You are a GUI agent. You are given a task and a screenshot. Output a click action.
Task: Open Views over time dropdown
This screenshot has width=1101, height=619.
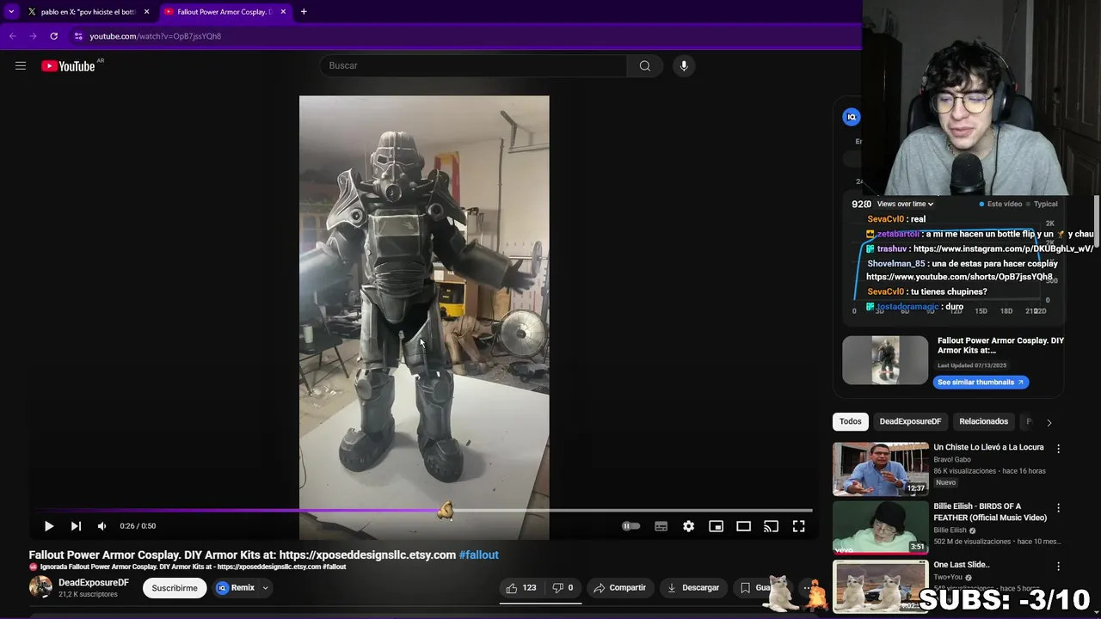pyautogui.click(x=905, y=204)
